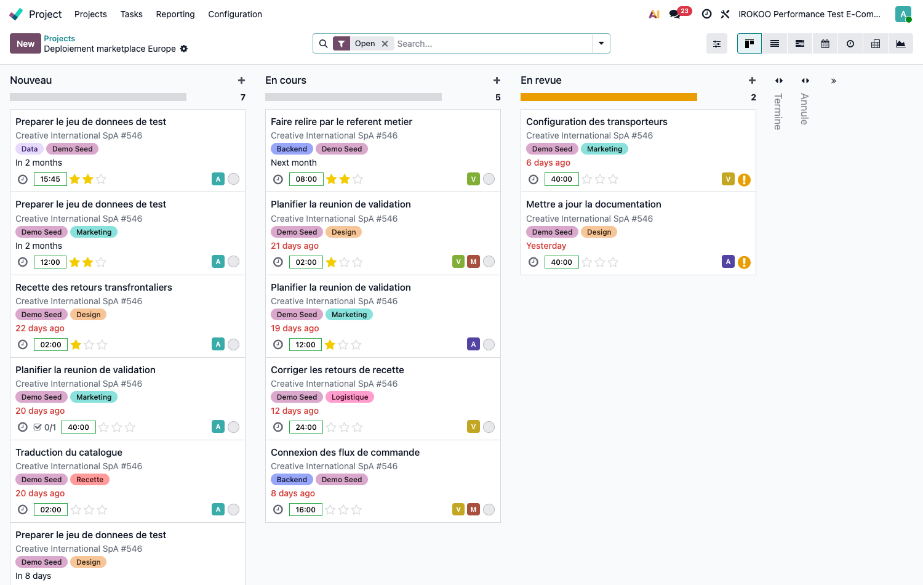Expand the double chevron add-stage button

[834, 81]
